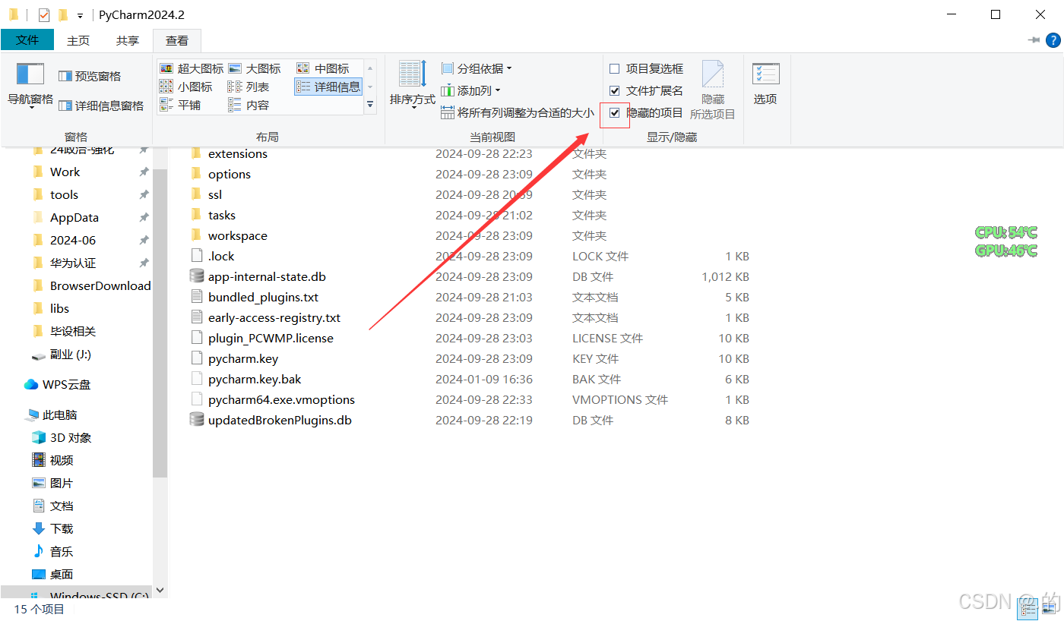Viewport: 1064px width, 621px height.
Task: Open the folder Options button
Action: click(765, 84)
